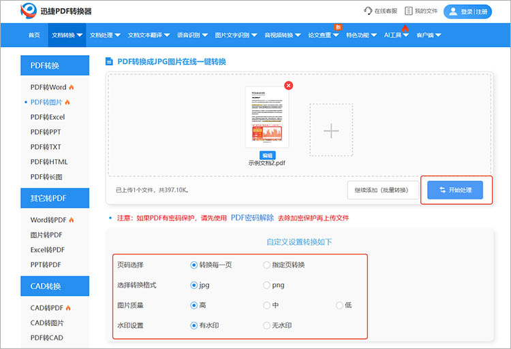Click the swap arrows icon in 开始处理
Viewport: 511px width, 349px height.
(442, 190)
